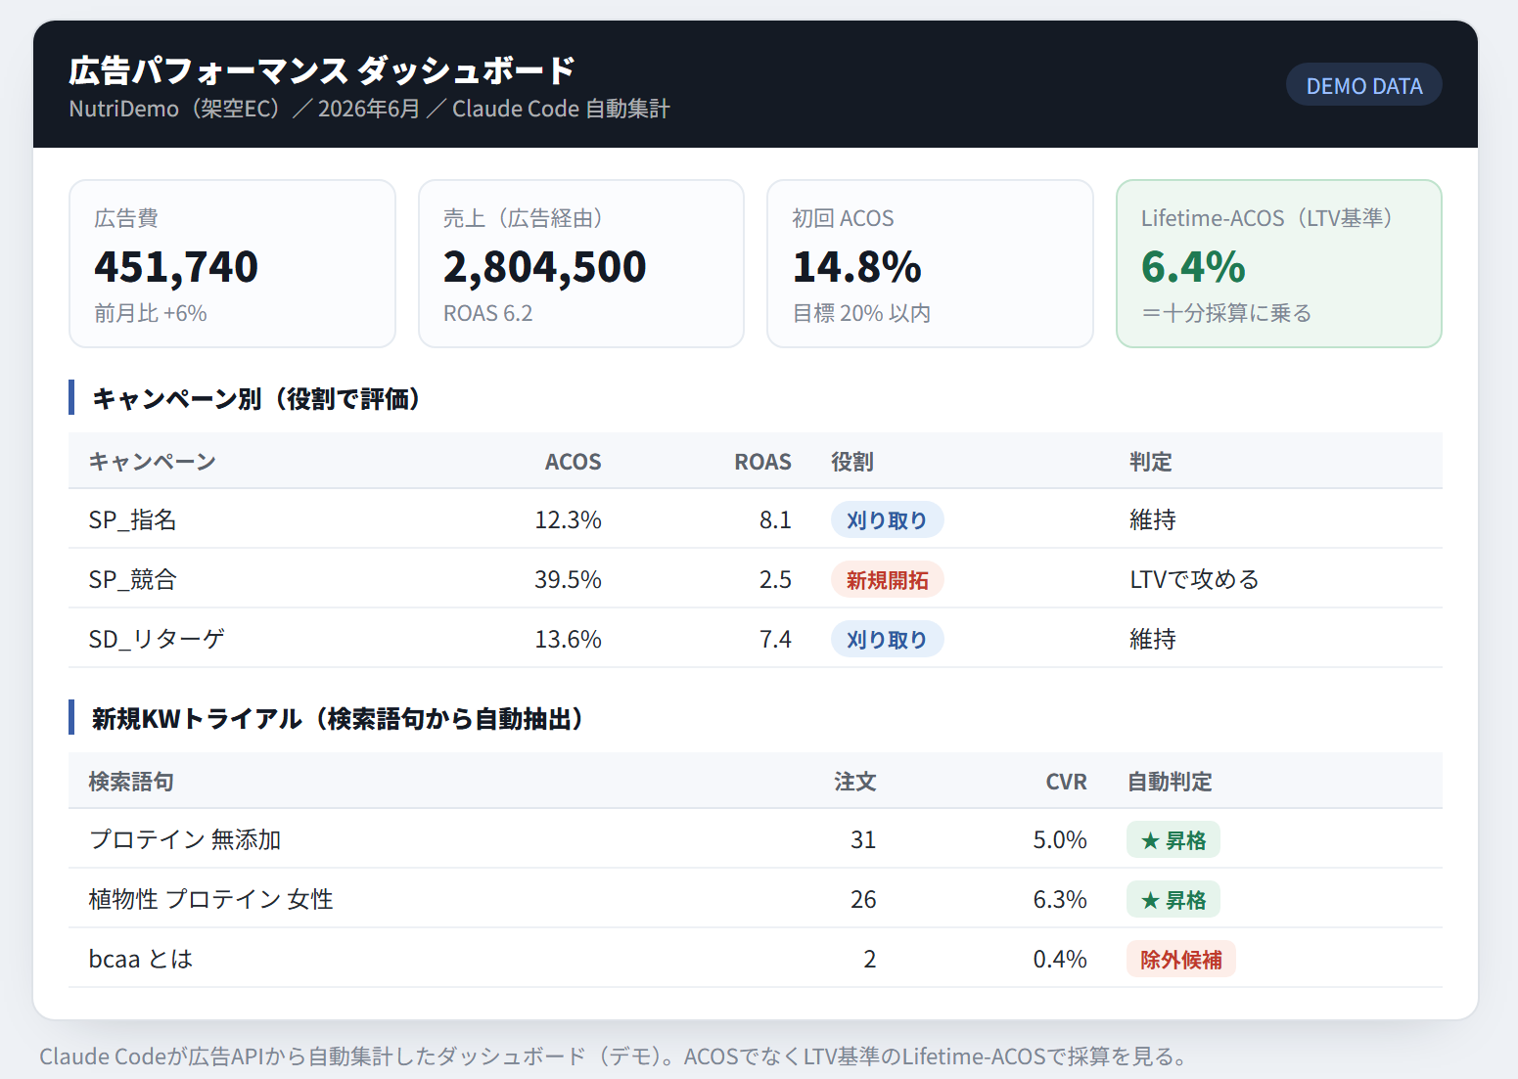Select the SD_リターゲ campaign name
The image size is (1518, 1079).
tap(157, 639)
